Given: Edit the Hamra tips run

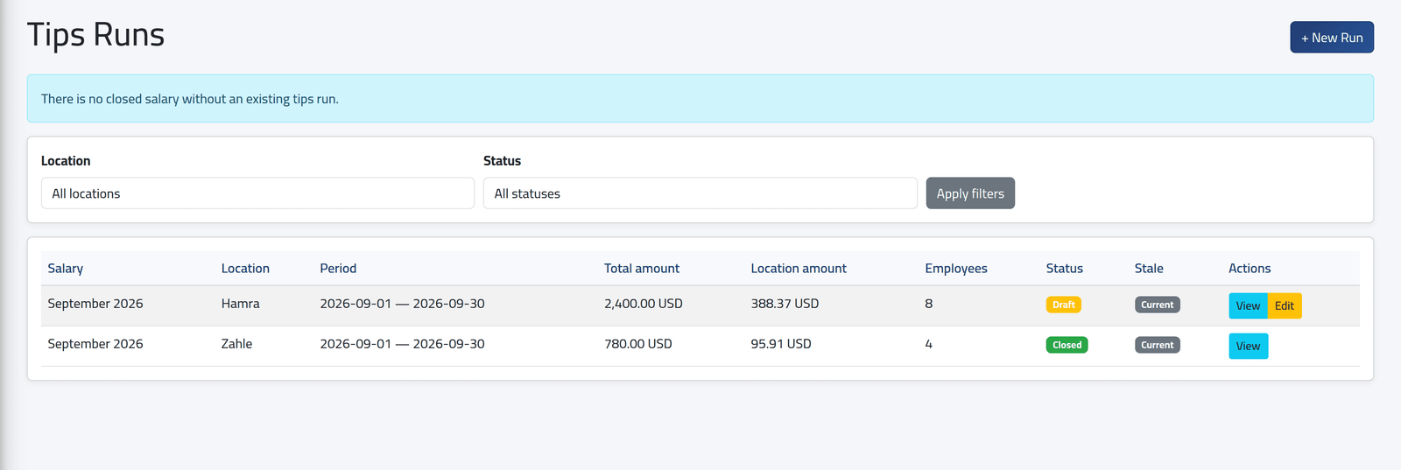Looking at the screenshot, I should click(1285, 305).
